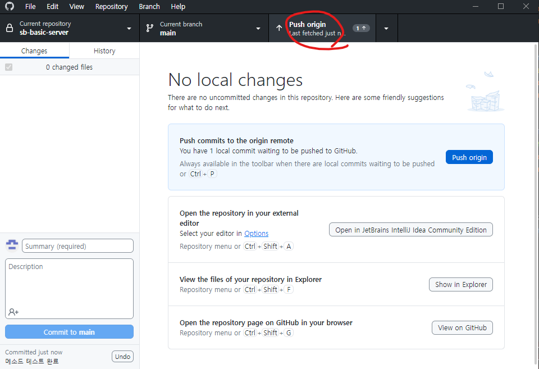Toggle the select-all changed files checkbox
539x369 pixels.
[x=9, y=67]
